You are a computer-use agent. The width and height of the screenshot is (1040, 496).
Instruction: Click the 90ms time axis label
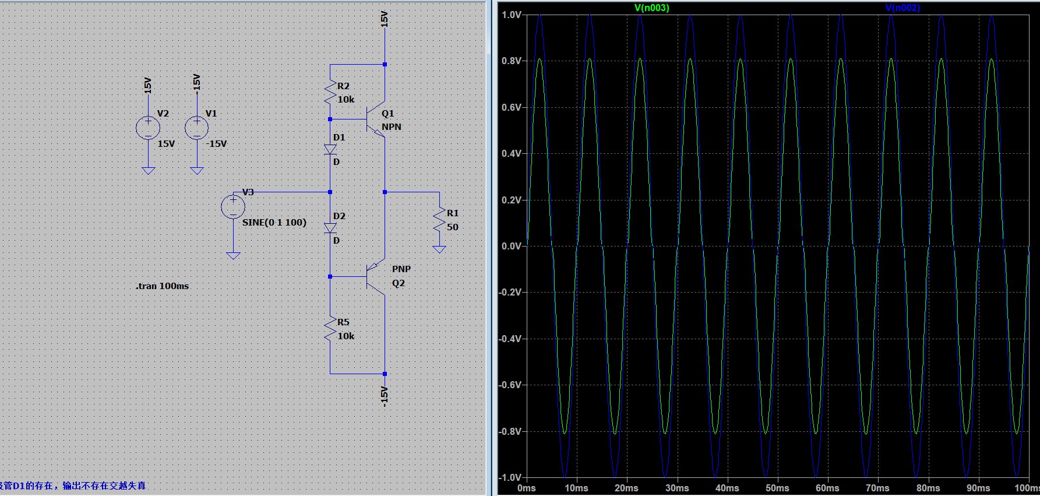coord(978,488)
